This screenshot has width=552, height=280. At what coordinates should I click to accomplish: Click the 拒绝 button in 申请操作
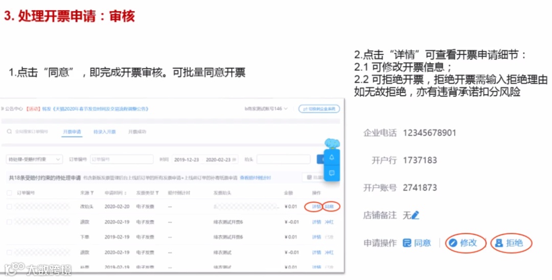(x=509, y=243)
